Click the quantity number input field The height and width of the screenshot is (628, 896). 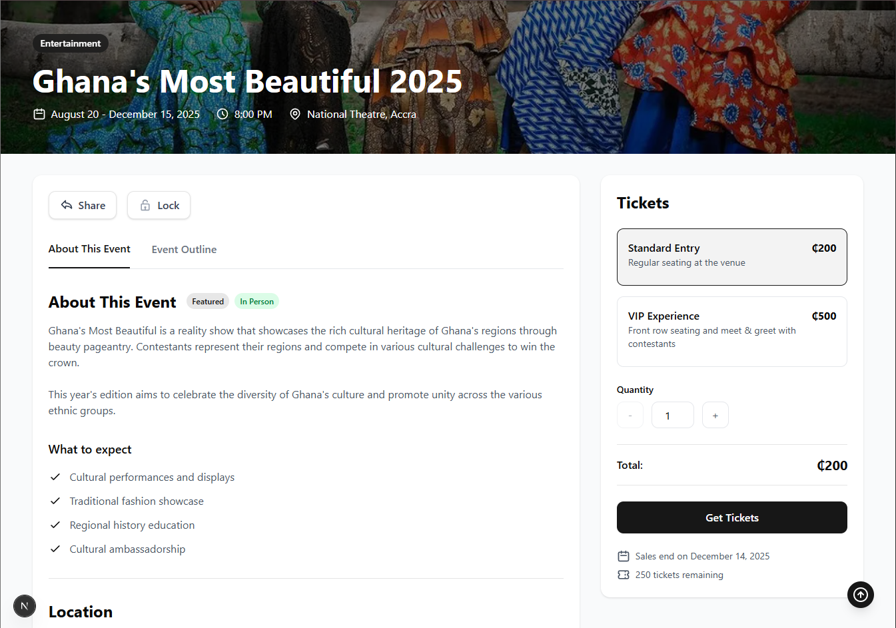click(x=672, y=414)
